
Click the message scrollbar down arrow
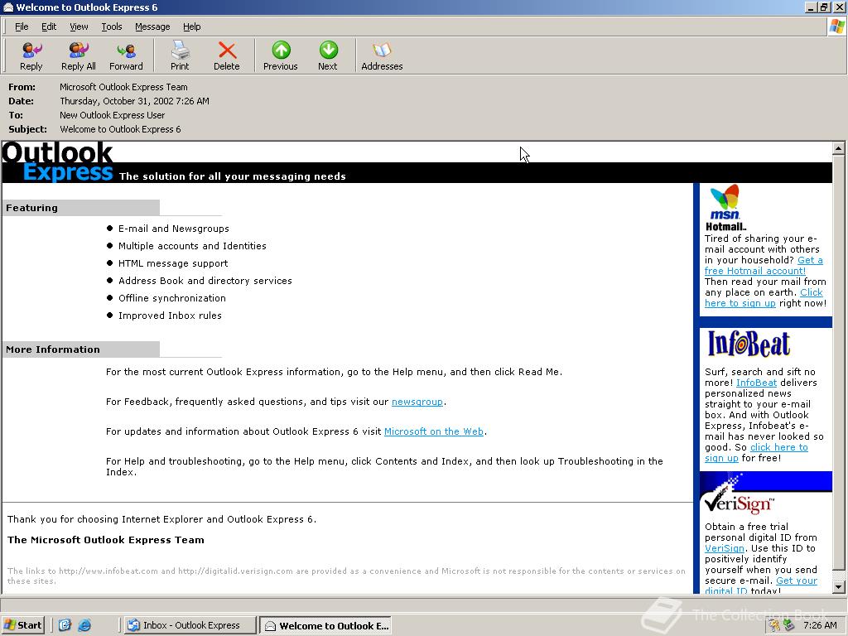coord(838,587)
